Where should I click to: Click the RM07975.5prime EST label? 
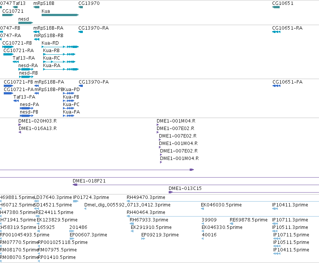point(58,250)
